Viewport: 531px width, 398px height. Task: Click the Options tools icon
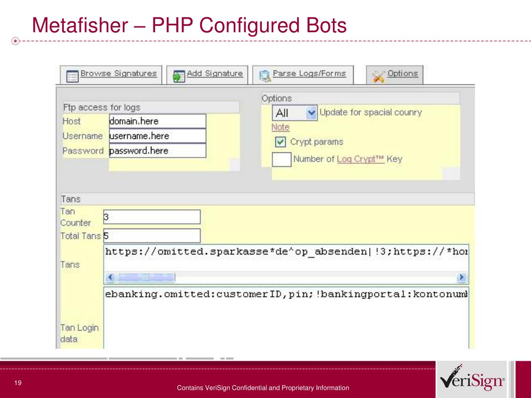[379, 77]
